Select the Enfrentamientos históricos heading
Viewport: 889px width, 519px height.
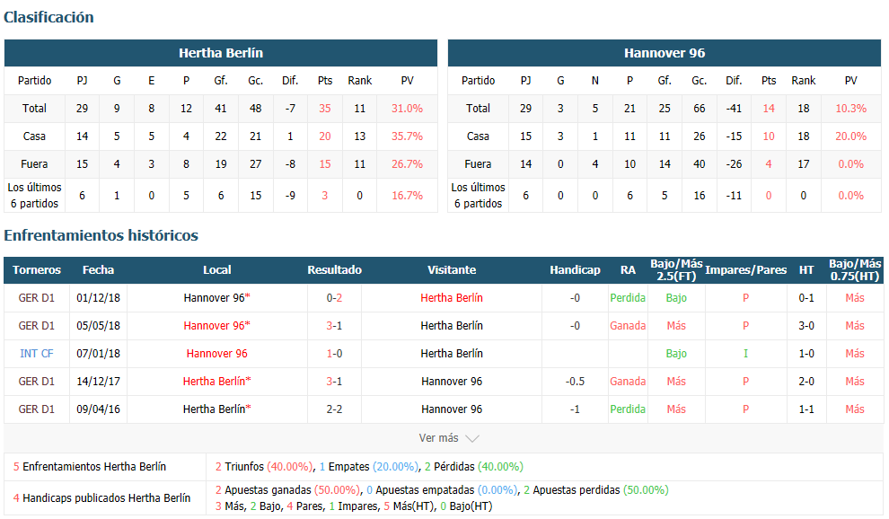pyautogui.click(x=101, y=235)
